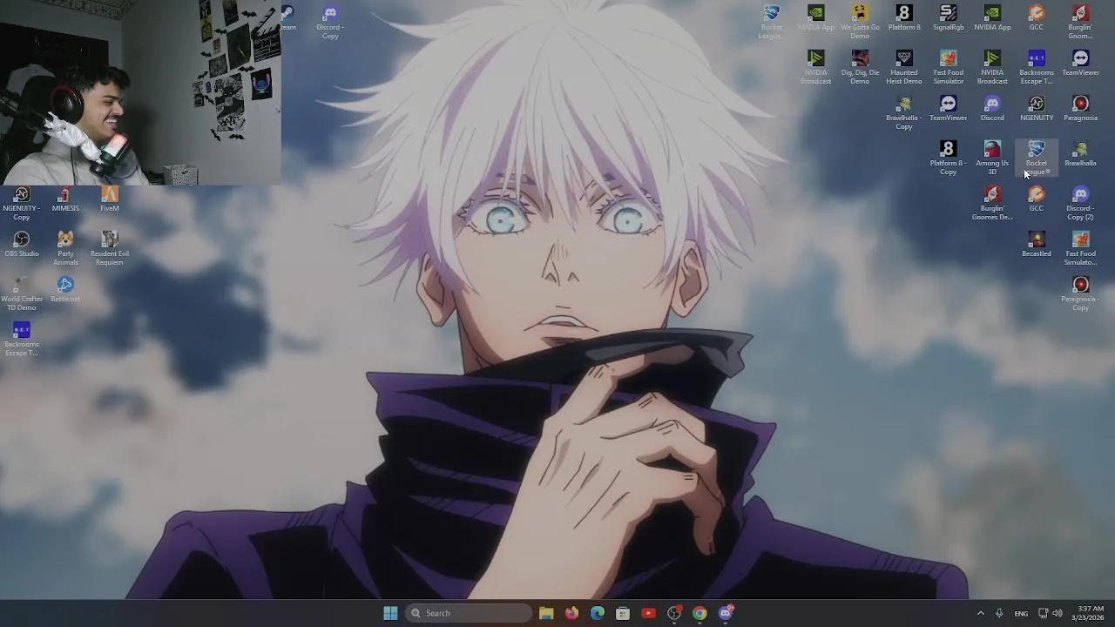The image size is (1115, 627).
Task: Click the Party Animals desktop icon
Action: click(x=65, y=249)
